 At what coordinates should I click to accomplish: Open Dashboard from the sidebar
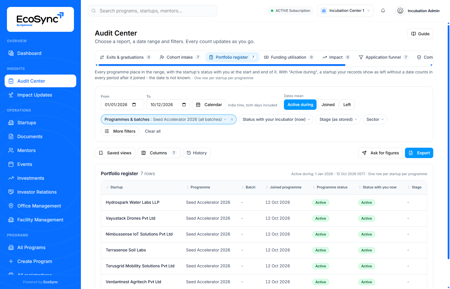(x=40, y=53)
